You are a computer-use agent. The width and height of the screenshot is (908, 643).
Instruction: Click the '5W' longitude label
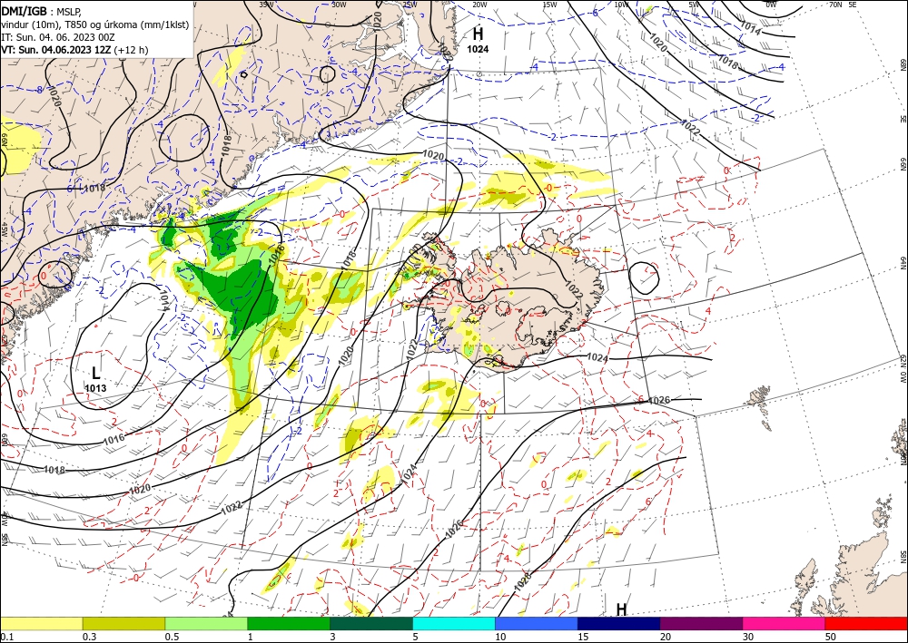coord(695,5)
